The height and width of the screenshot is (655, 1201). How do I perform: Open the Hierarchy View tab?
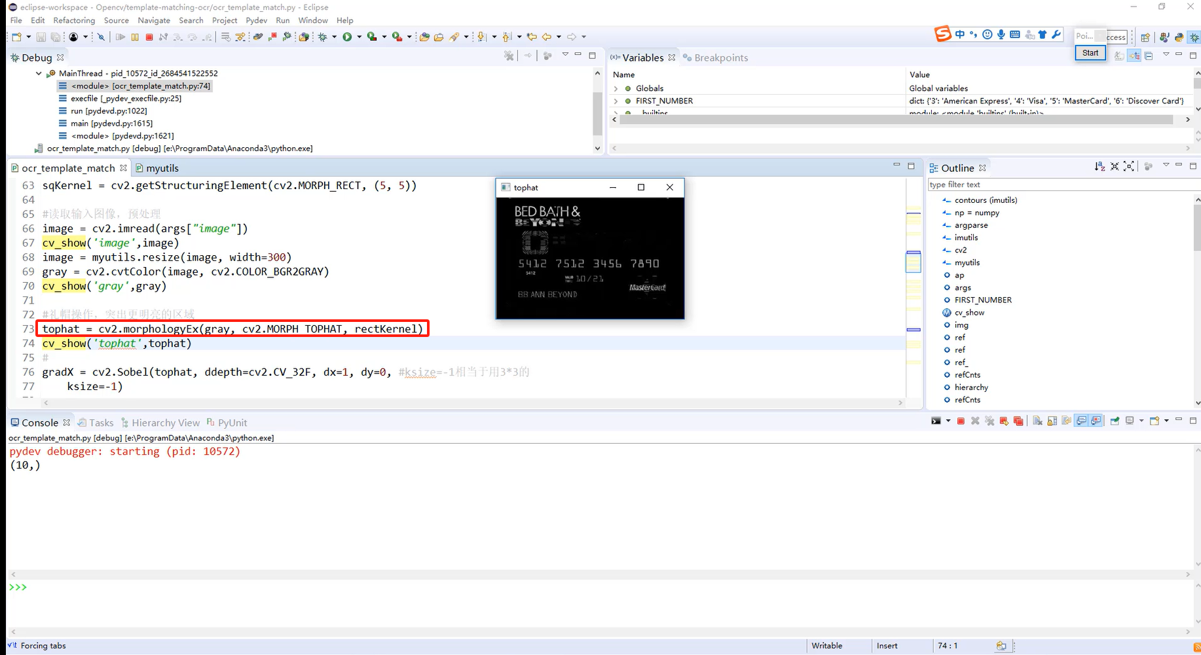(x=160, y=423)
